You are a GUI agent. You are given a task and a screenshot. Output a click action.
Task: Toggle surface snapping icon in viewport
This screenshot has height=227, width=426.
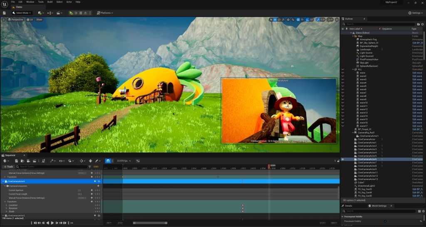click(x=293, y=20)
